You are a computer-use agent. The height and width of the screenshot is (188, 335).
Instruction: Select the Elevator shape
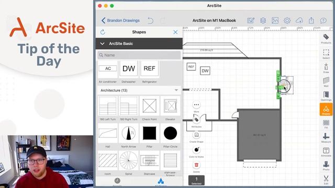click(x=170, y=106)
